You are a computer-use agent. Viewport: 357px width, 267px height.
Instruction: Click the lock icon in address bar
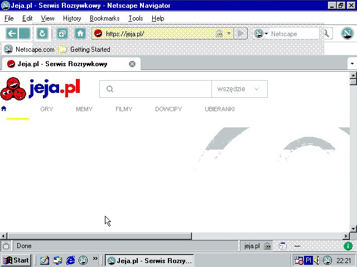[x=219, y=33]
